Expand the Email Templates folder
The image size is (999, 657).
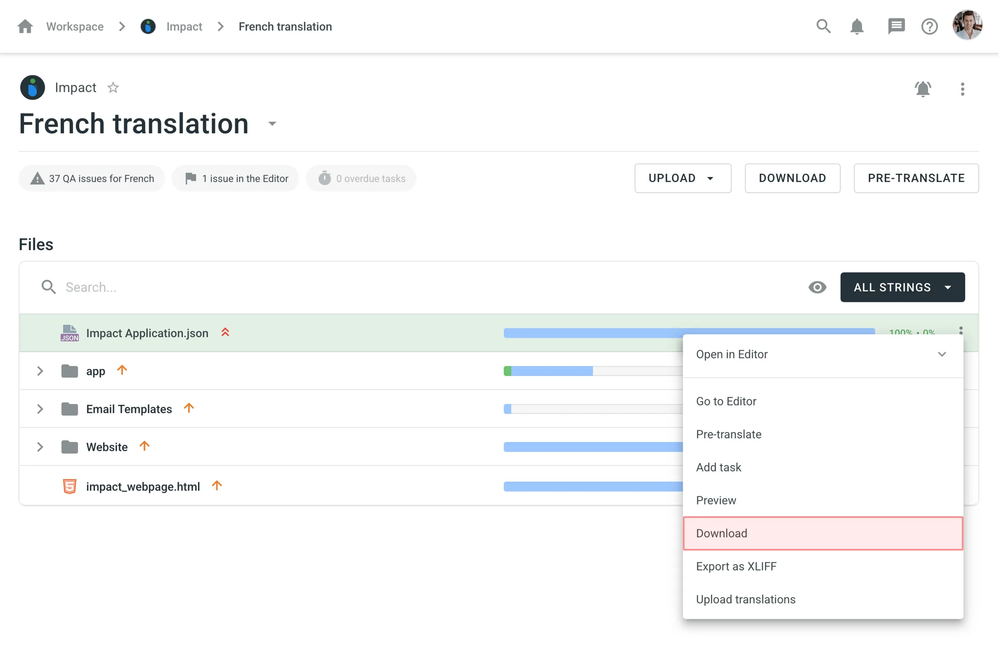(x=40, y=409)
